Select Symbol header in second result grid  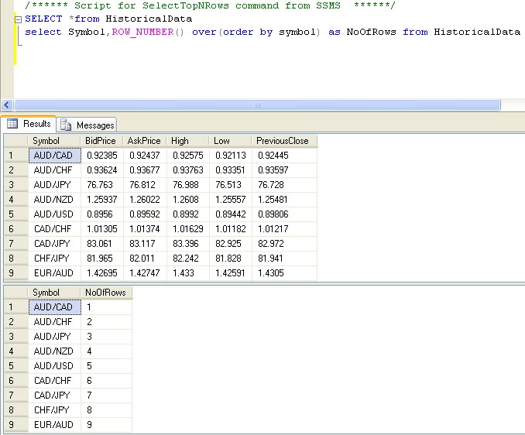tap(54, 293)
